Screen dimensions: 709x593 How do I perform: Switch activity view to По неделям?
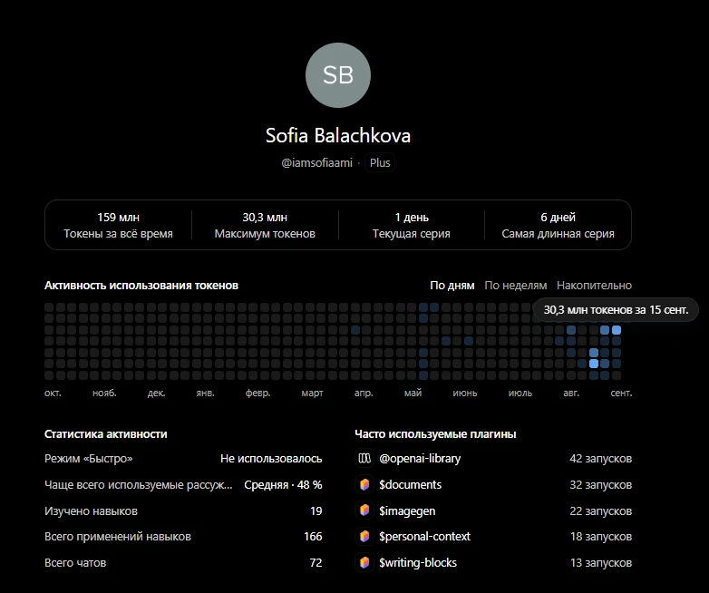coord(516,286)
